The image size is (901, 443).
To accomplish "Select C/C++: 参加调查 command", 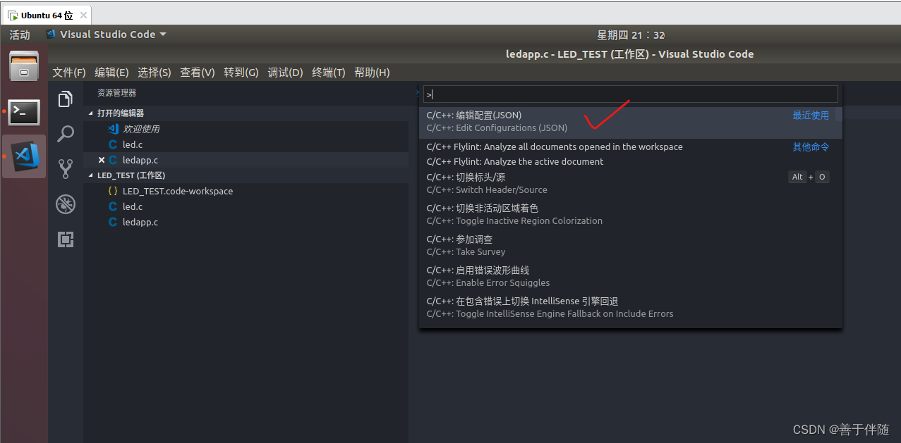I will (x=631, y=245).
